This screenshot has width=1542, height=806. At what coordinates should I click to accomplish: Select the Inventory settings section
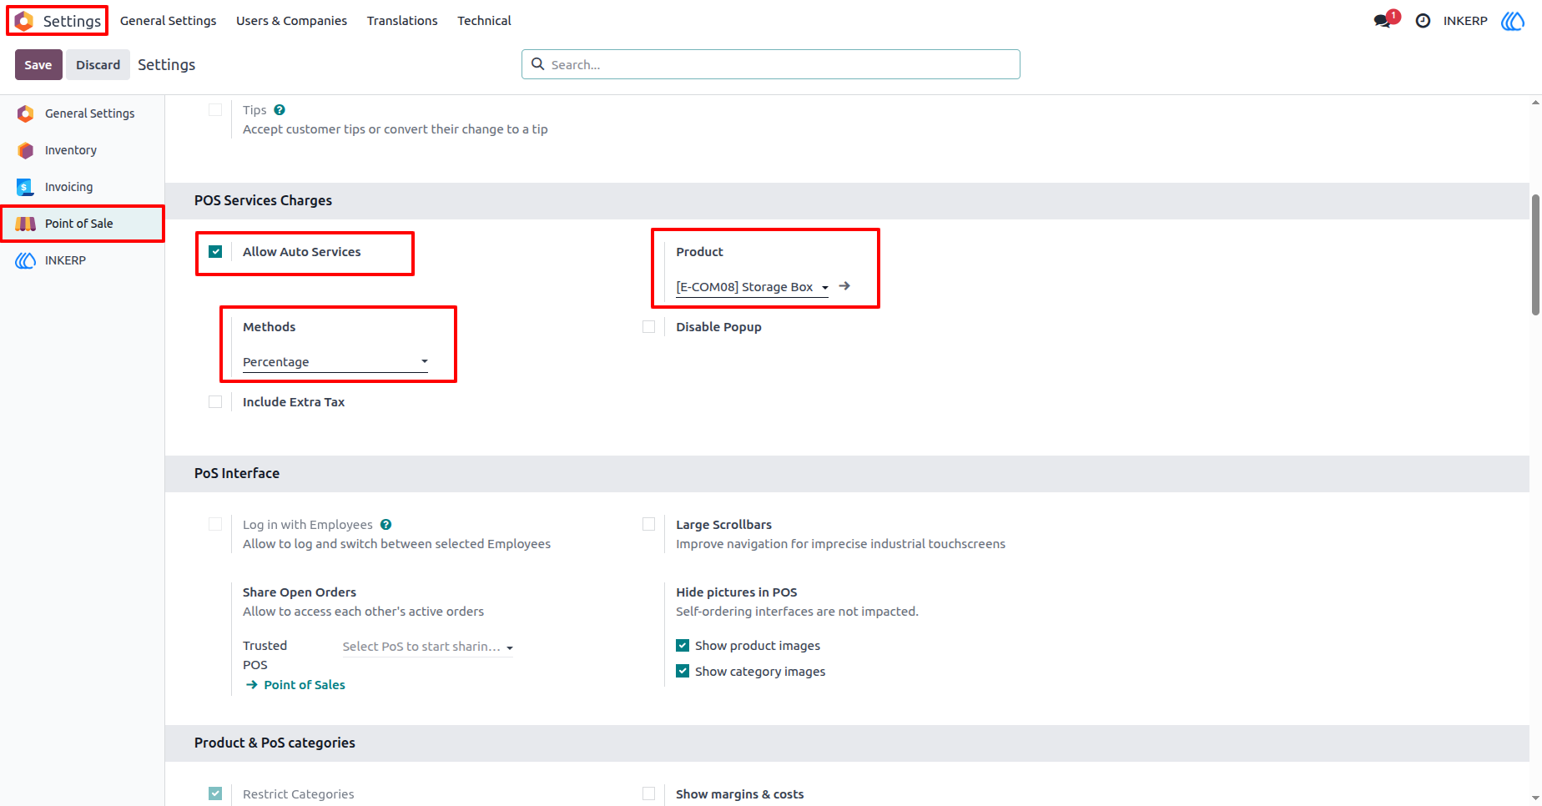pos(82,150)
